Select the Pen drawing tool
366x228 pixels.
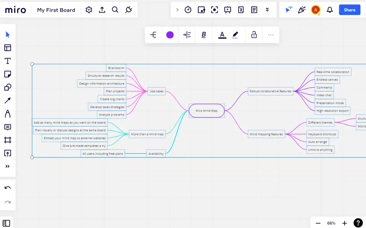tap(8, 114)
